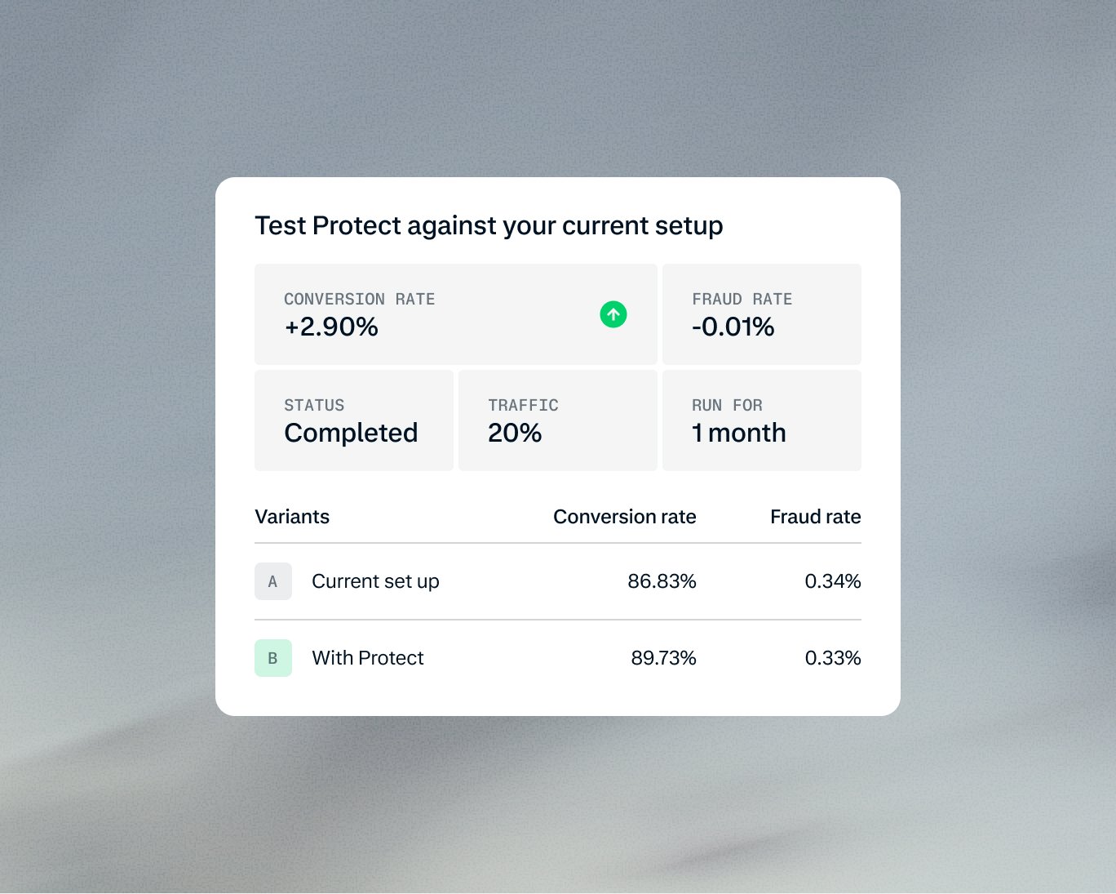Click the 89.73% conversion value
The image size is (1116, 894).
pyautogui.click(x=663, y=658)
